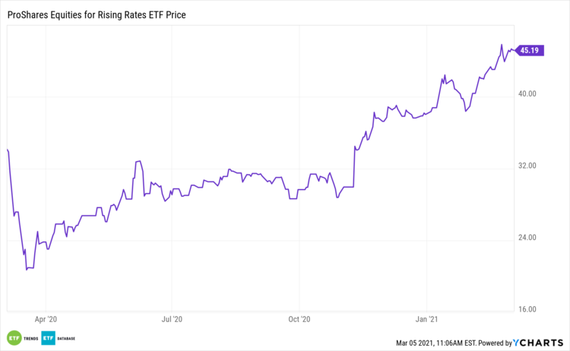Click the Jul '20 axis label
The width and height of the screenshot is (570, 351).
pyautogui.click(x=173, y=319)
